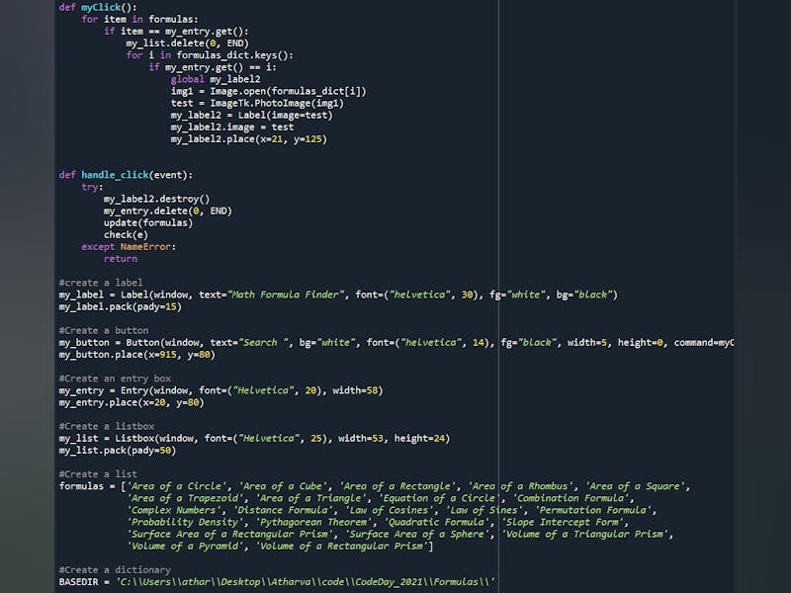The image size is (791, 593).
Task: Click the 'Pythagorean Theorem' string
Action: pyautogui.click(x=313, y=523)
